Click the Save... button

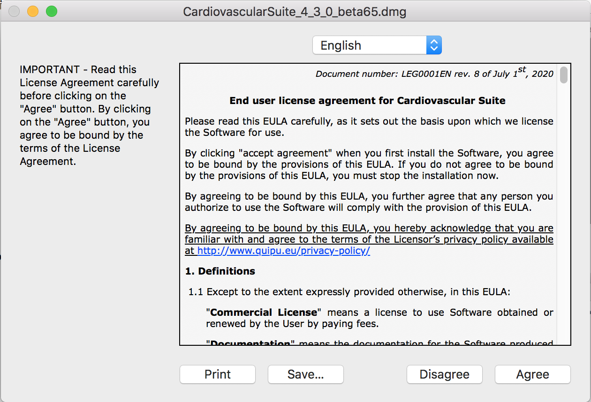coord(305,374)
